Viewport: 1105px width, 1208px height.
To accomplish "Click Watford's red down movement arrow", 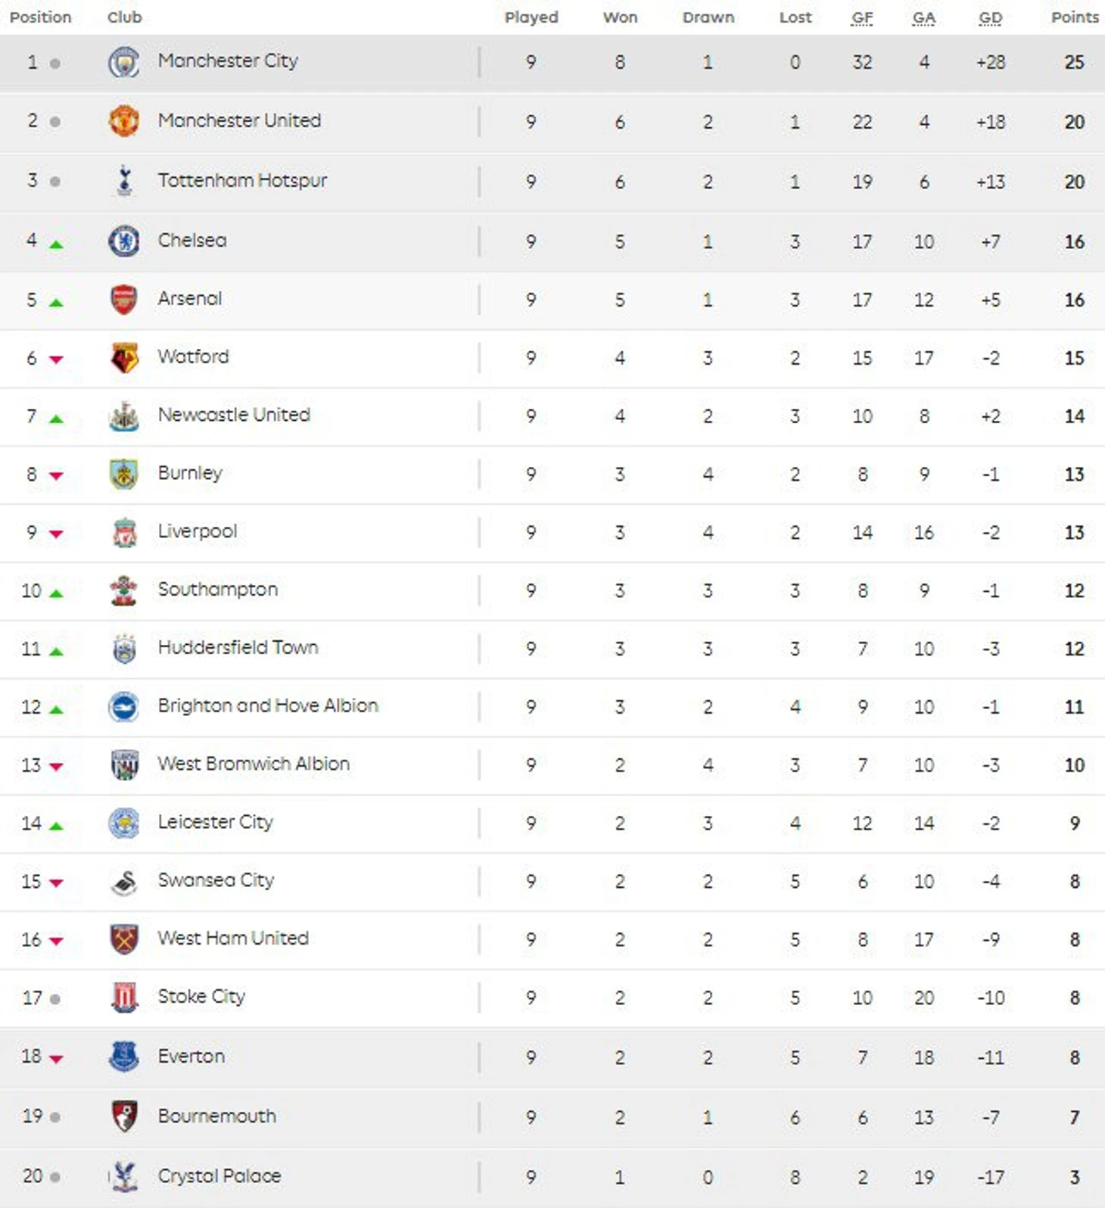I will click(56, 360).
